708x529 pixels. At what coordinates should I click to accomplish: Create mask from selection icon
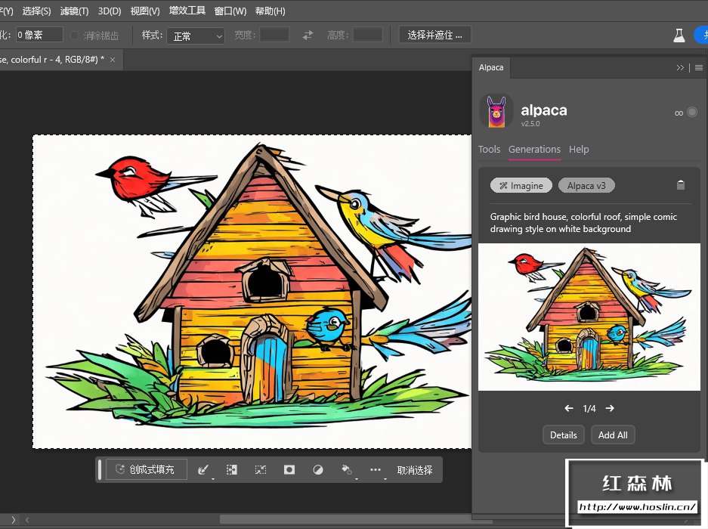[x=289, y=469]
